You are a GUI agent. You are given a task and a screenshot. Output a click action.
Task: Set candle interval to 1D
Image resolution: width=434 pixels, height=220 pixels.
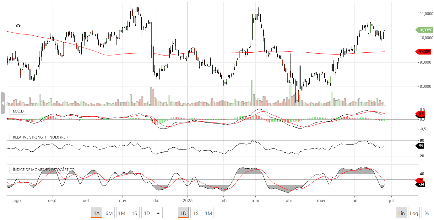[183, 213]
